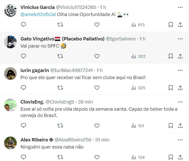
Task: View analytics showing 613 views
Action: tap(138, 25)
